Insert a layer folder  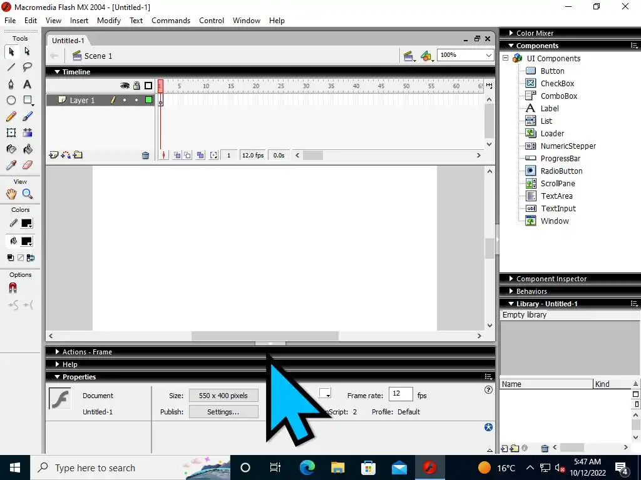78,155
